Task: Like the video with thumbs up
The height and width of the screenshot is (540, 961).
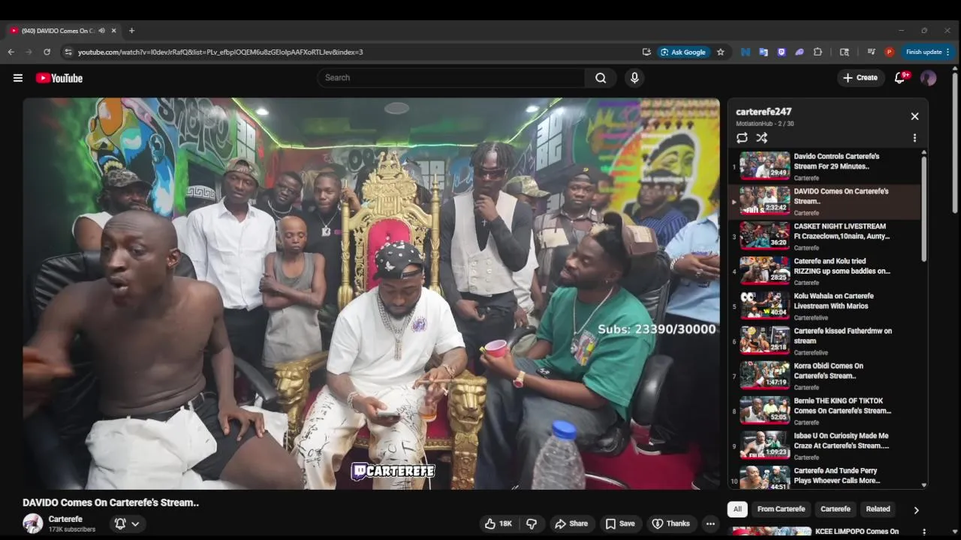Action: coord(499,523)
